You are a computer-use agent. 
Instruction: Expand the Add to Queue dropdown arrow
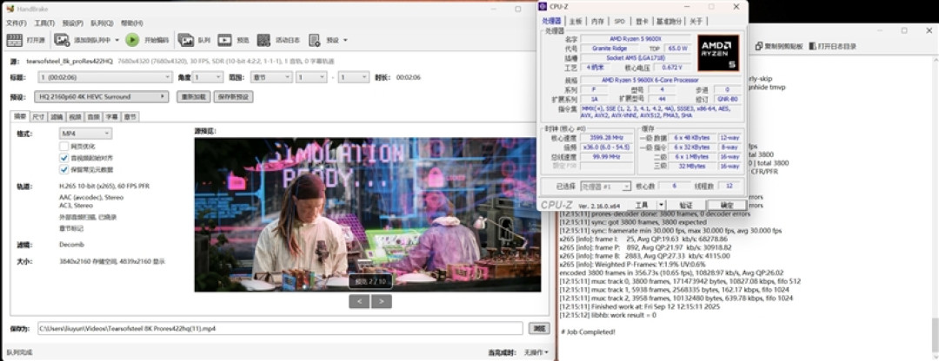click(117, 40)
